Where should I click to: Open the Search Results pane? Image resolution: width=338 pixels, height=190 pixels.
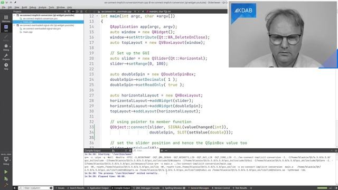tap(76, 188)
